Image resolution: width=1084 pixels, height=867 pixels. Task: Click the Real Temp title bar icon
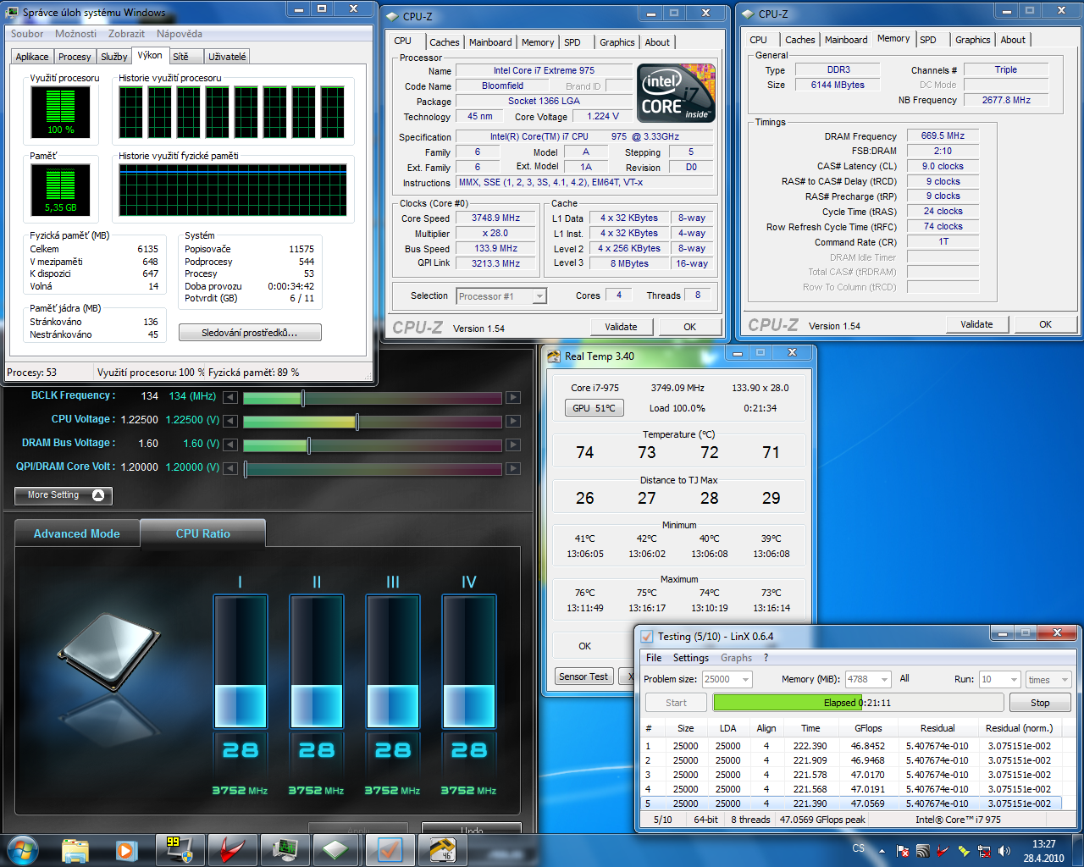coord(554,356)
